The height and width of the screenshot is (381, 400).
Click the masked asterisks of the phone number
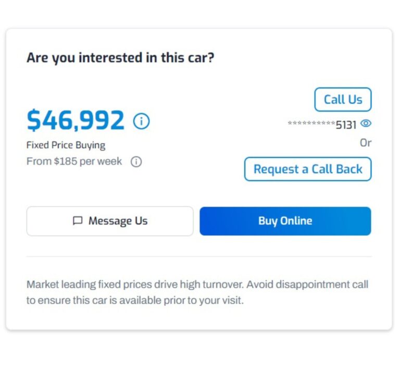[x=311, y=124]
